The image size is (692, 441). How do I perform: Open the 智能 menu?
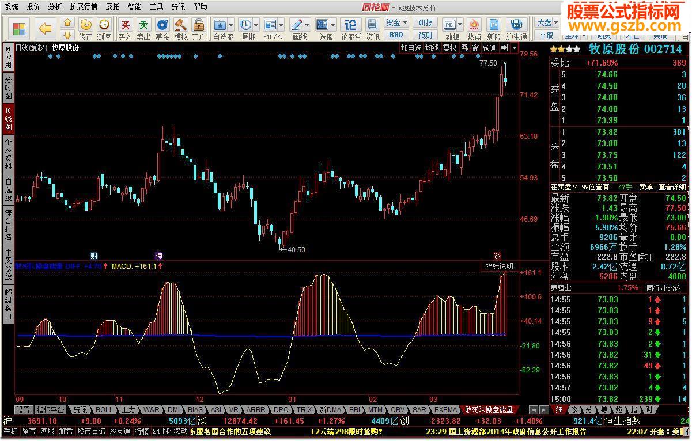point(134,7)
